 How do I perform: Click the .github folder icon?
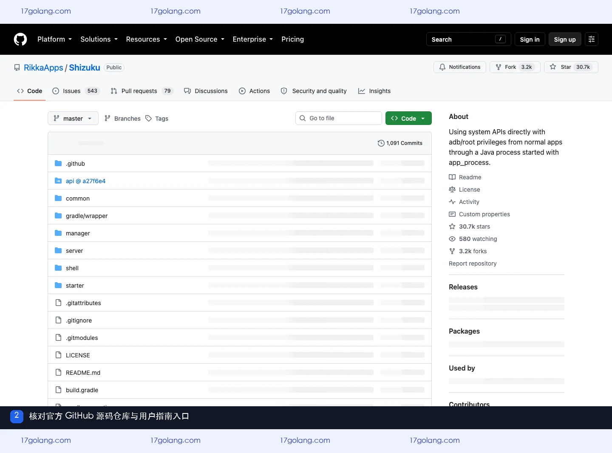(x=58, y=164)
